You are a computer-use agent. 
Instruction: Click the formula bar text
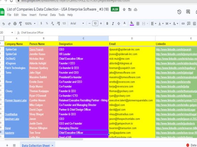[32, 32]
